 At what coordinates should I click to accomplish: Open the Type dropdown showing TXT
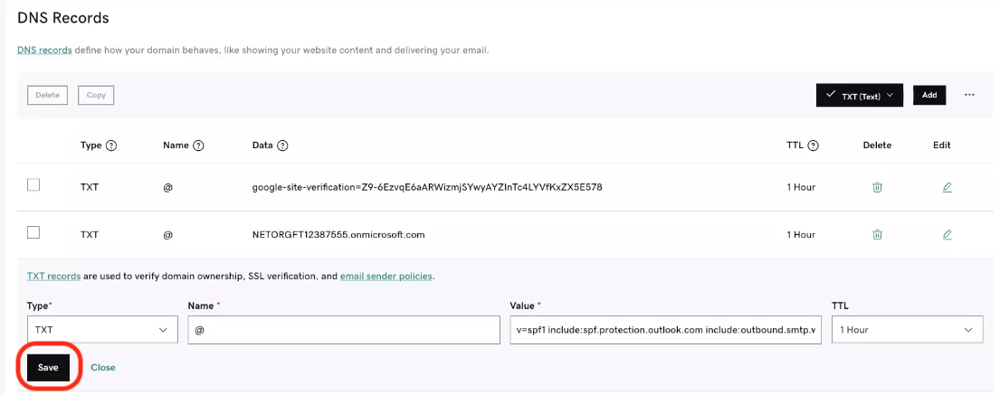[x=102, y=330]
